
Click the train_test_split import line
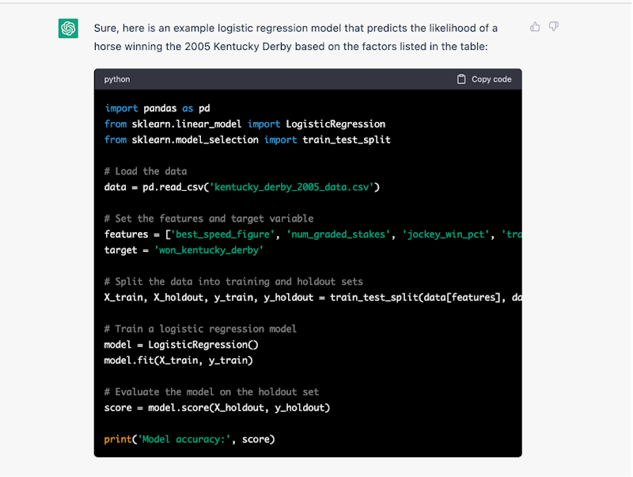(247, 139)
